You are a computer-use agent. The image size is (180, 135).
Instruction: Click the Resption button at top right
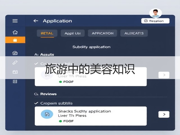click(x=155, y=21)
